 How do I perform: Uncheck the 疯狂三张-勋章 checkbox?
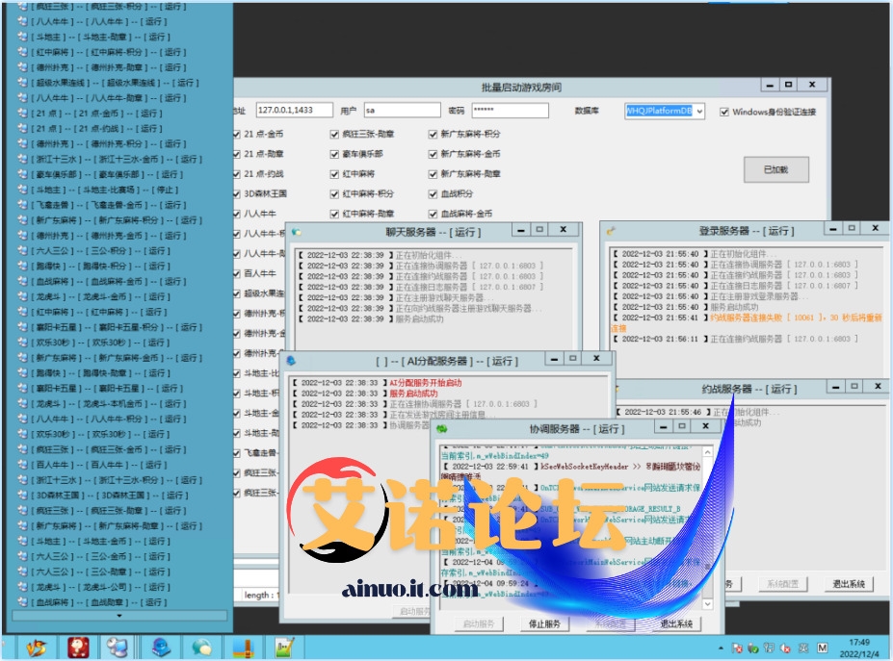click(334, 135)
